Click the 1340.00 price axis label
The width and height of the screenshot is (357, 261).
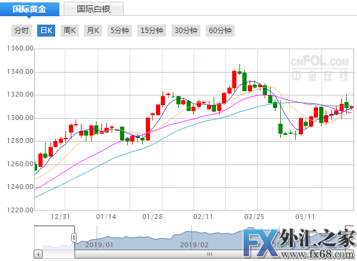coord(20,72)
